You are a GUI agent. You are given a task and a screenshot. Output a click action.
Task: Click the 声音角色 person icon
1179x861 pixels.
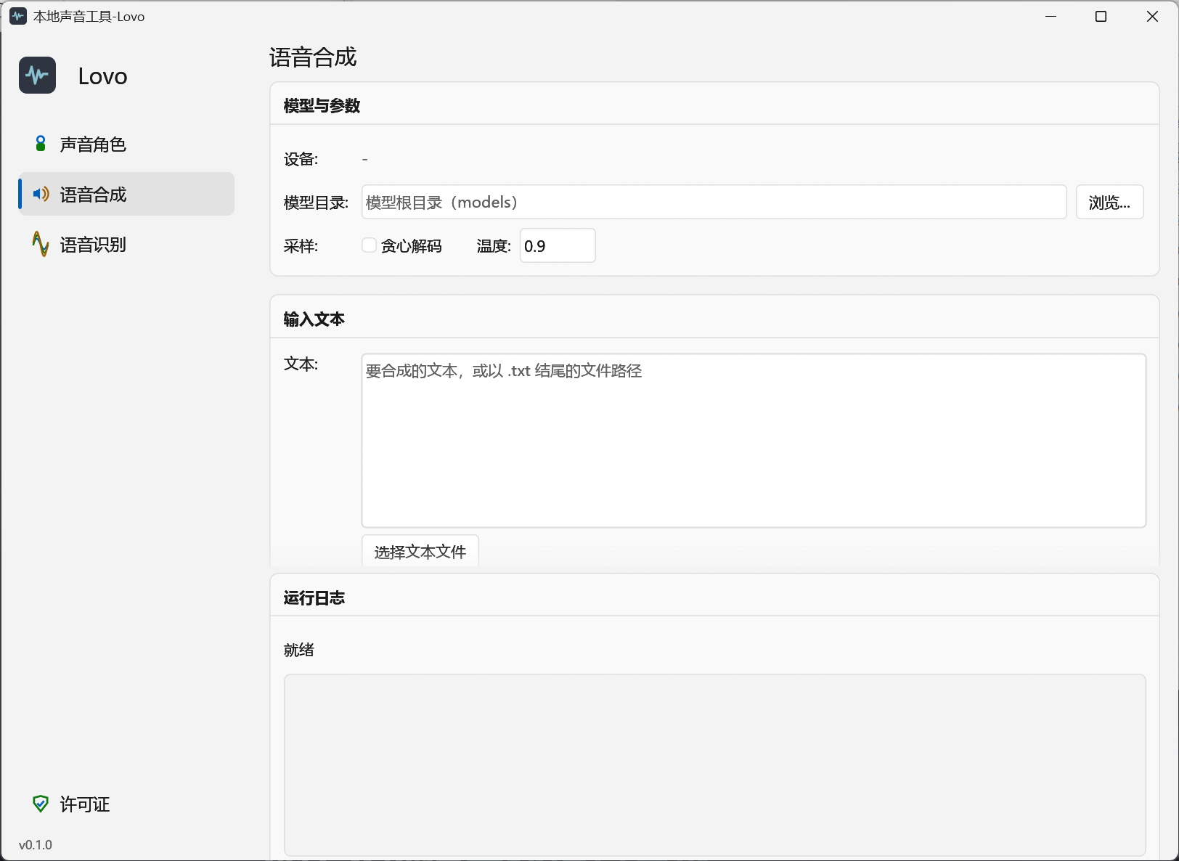(x=41, y=144)
